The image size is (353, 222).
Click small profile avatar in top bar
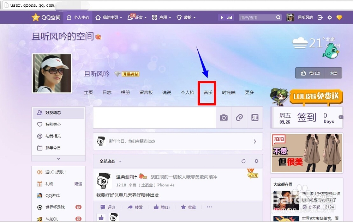click(x=290, y=17)
